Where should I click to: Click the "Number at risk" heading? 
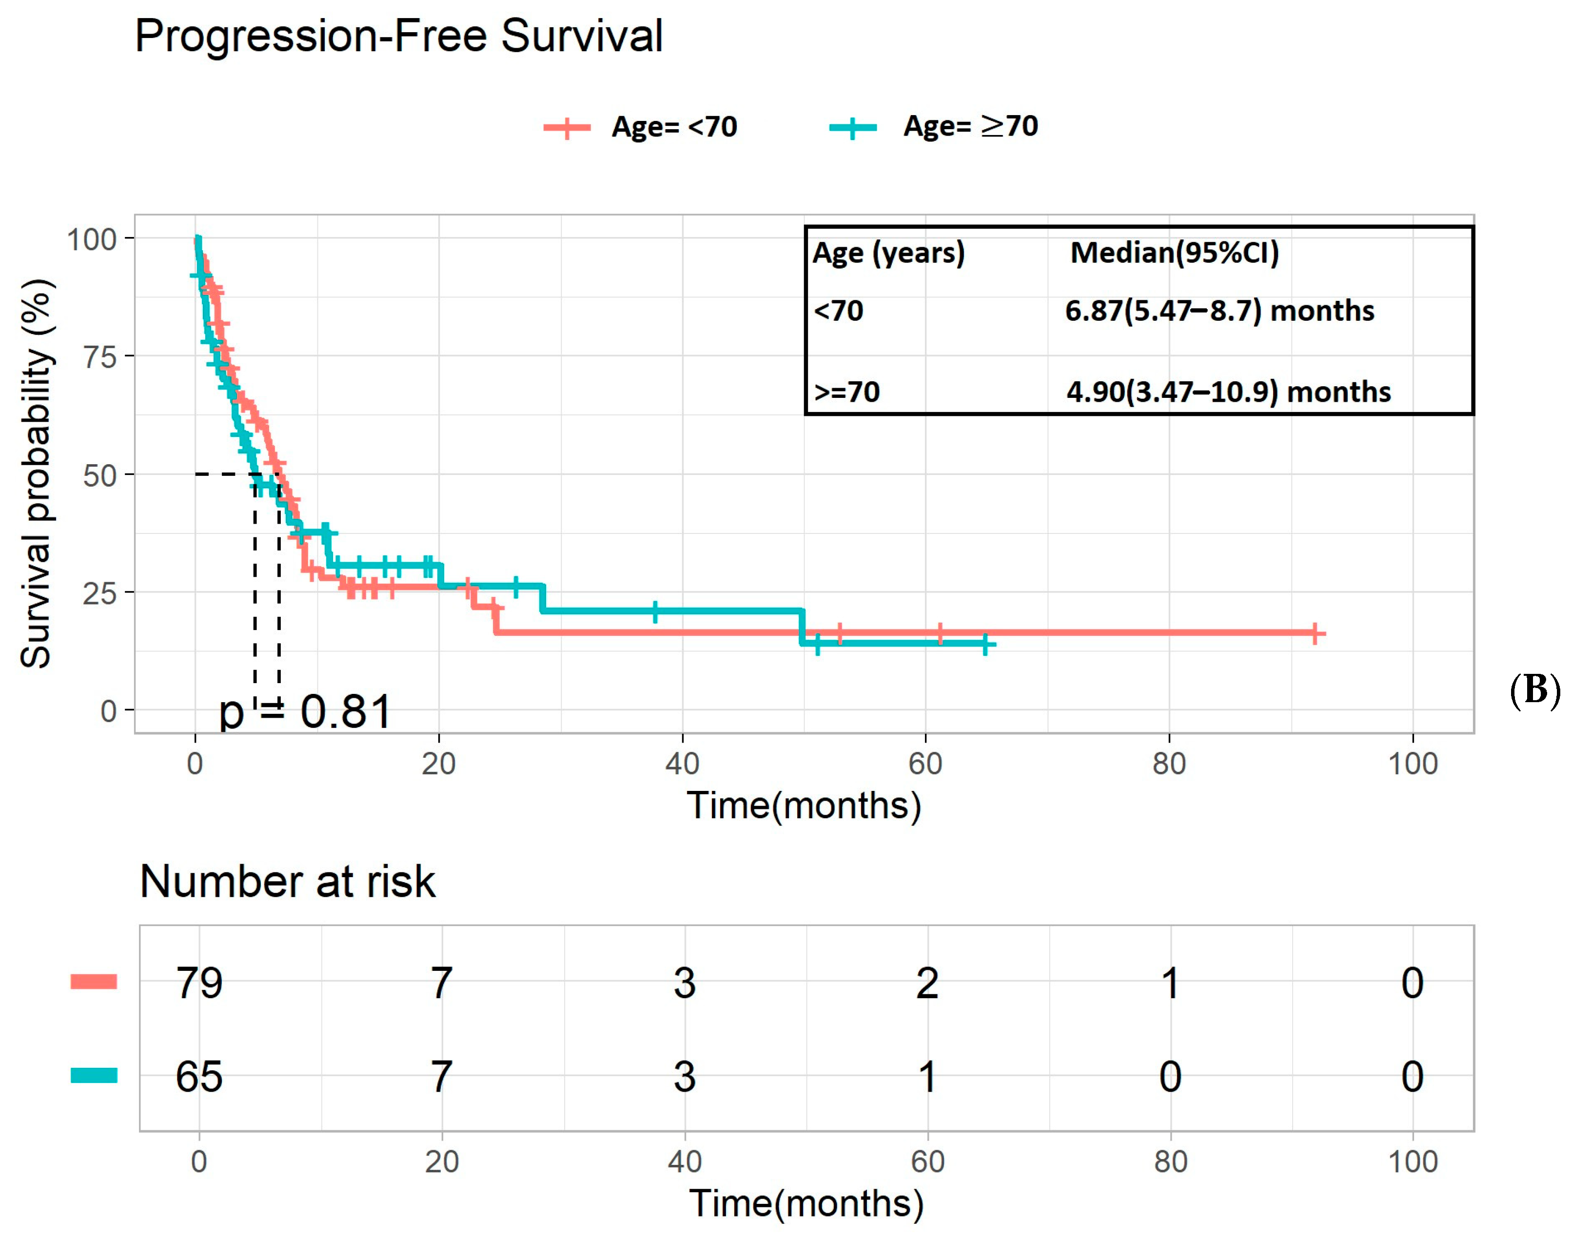[287, 882]
